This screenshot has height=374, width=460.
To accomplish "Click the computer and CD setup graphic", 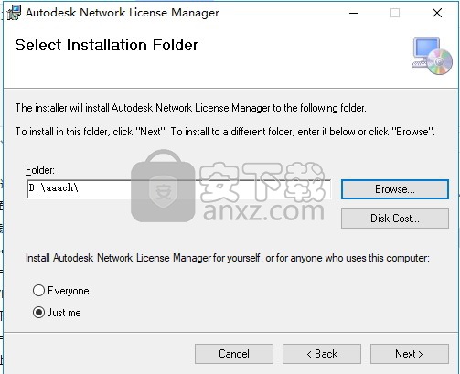I will tap(432, 56).
